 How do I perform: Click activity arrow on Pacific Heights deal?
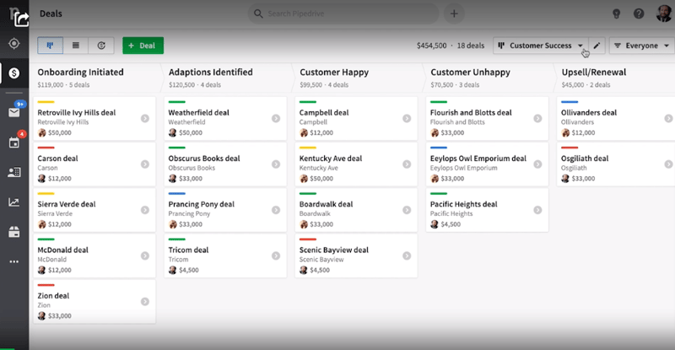[x=537, y=210]
